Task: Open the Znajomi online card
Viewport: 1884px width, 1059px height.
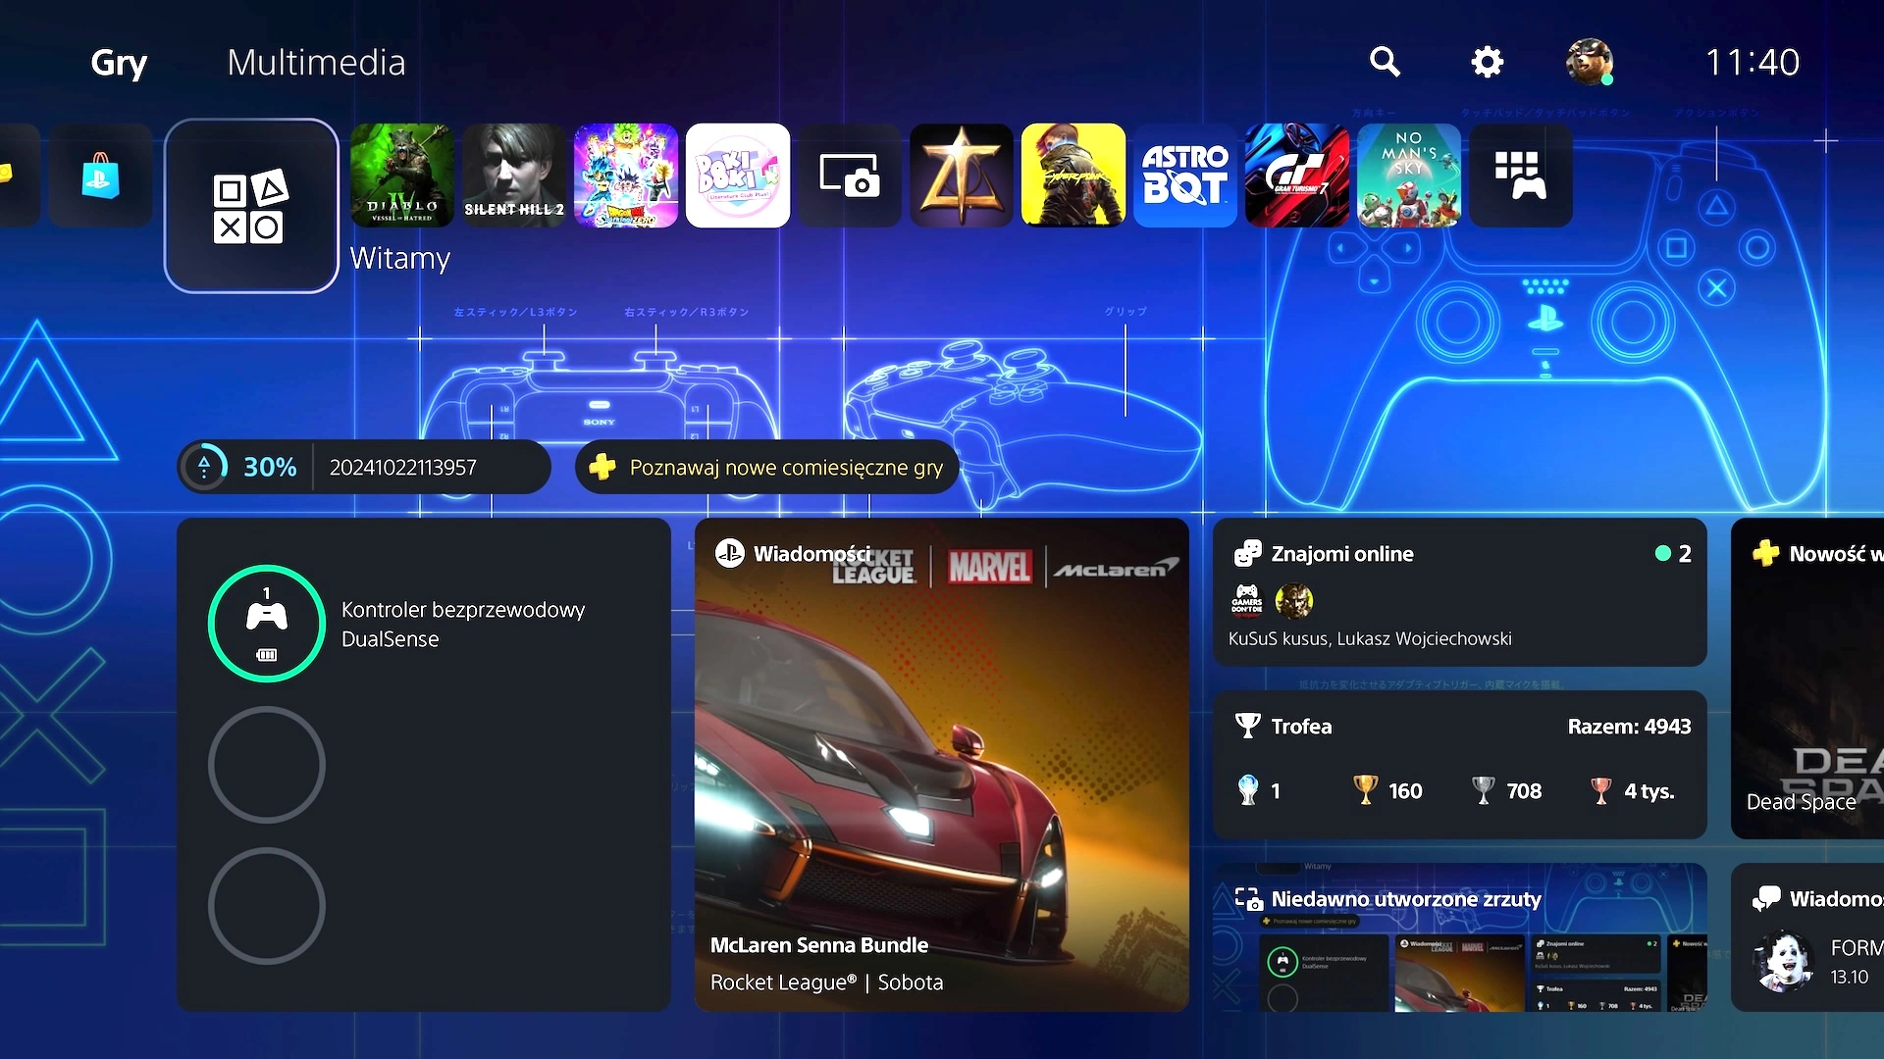Action: coord(1460,593)
